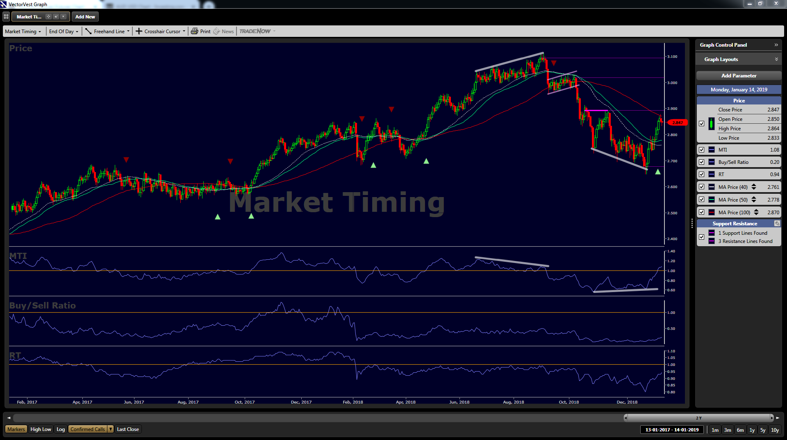The height and width of the screenshot is (440, 787).
Task: Click the TradeNow logo button
Action: pyautogui.click(x=255, y=32)
